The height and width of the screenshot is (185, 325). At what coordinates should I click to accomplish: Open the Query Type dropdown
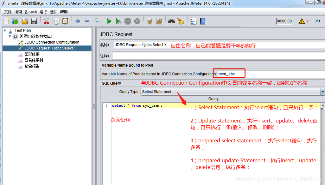[233, 92]
